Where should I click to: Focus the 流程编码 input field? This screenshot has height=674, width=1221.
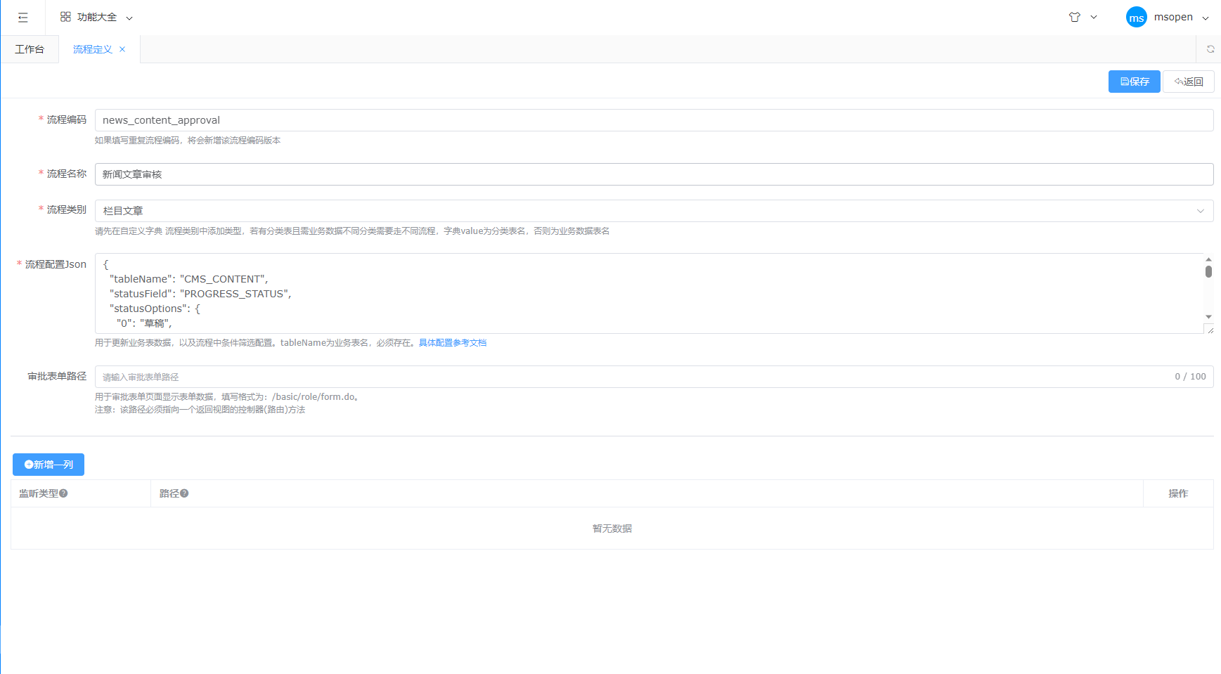click(654, 120)
